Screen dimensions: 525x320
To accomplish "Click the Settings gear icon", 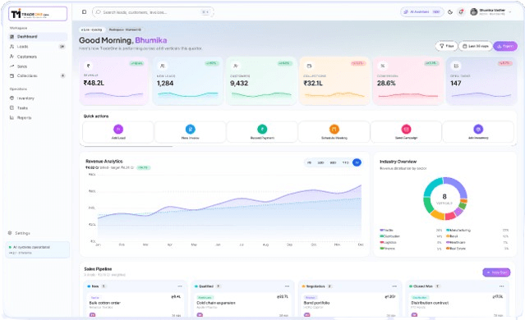I will point(10,233).
